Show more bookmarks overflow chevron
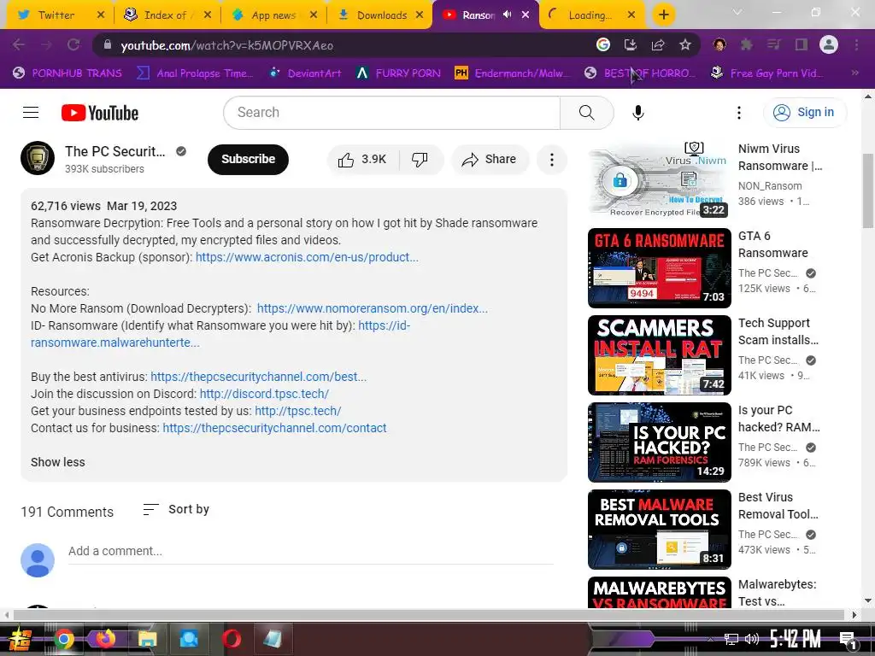The width and height of the screenshot is (875, 656). pyautogui.click(x=854, y=73)
